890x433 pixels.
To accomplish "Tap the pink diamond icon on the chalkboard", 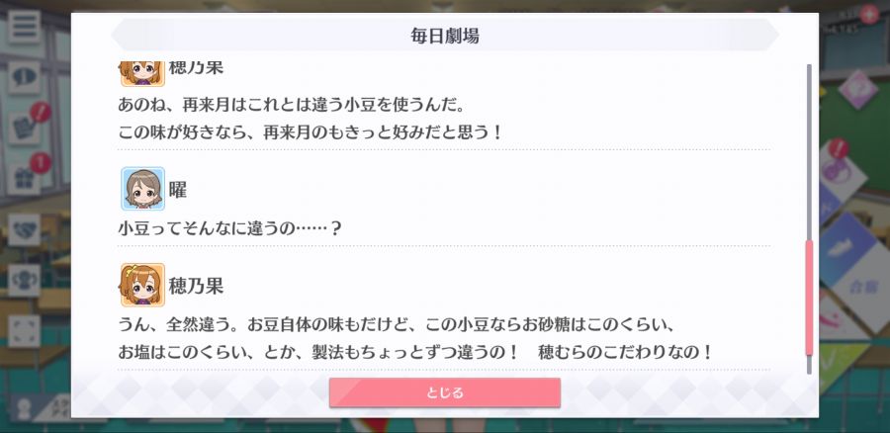I will (857, 90).
